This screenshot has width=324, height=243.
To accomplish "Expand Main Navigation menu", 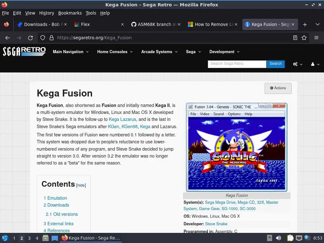I will pos(71,52).
